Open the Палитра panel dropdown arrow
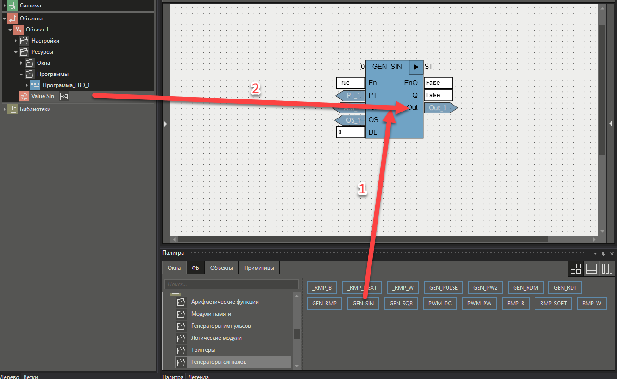 pos(595,253)
